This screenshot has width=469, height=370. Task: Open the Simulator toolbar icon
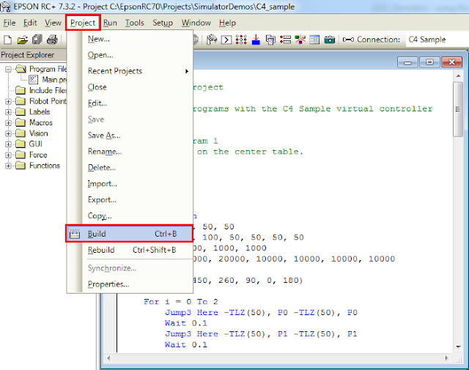300,40
